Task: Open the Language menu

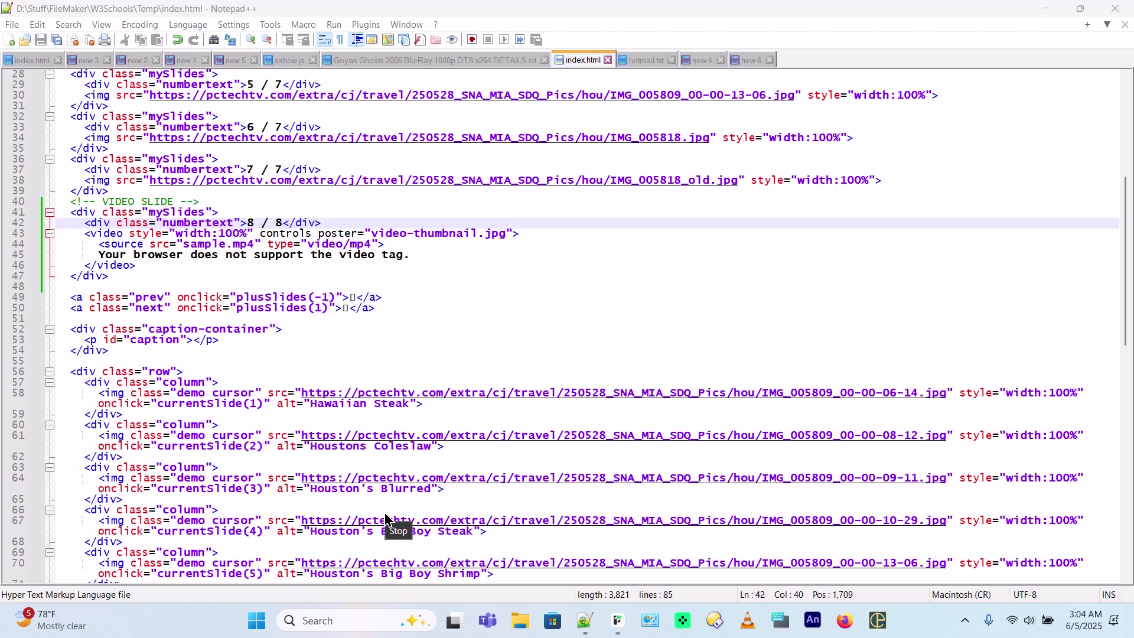Action: 188,24
